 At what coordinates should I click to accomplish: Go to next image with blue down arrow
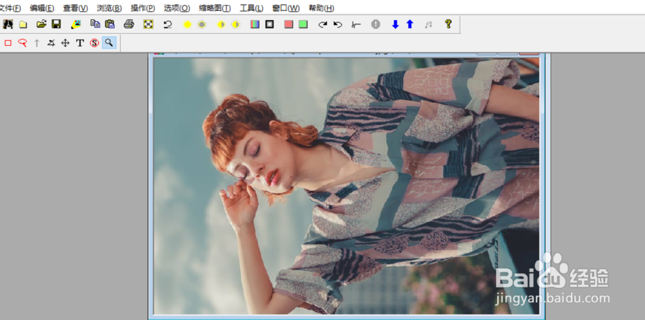tap(395, 24)
